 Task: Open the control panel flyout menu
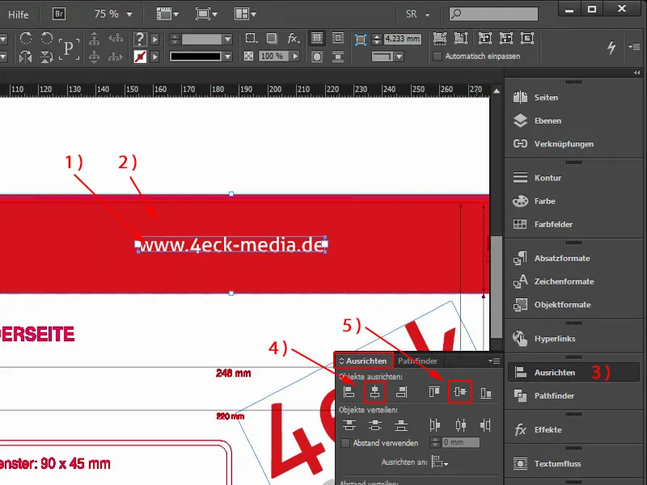(x=634, y=47)
